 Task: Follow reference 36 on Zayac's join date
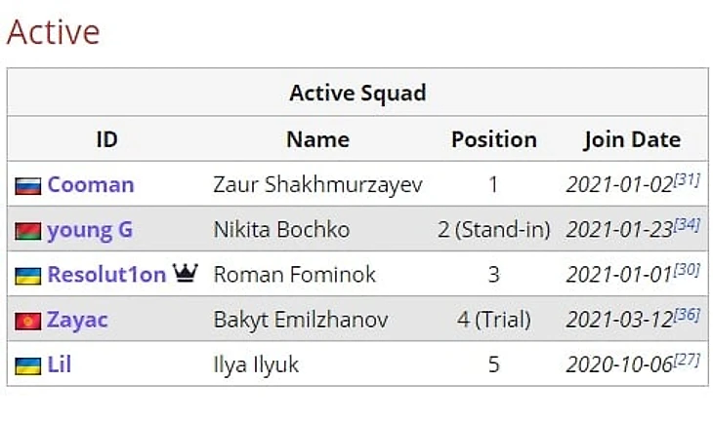point(687,315)
